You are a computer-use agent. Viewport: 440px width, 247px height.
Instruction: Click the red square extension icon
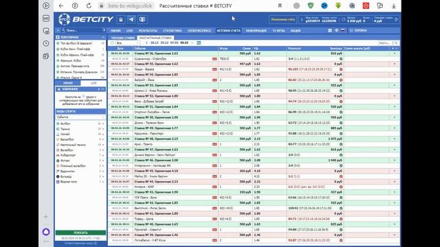coord(366,5)
